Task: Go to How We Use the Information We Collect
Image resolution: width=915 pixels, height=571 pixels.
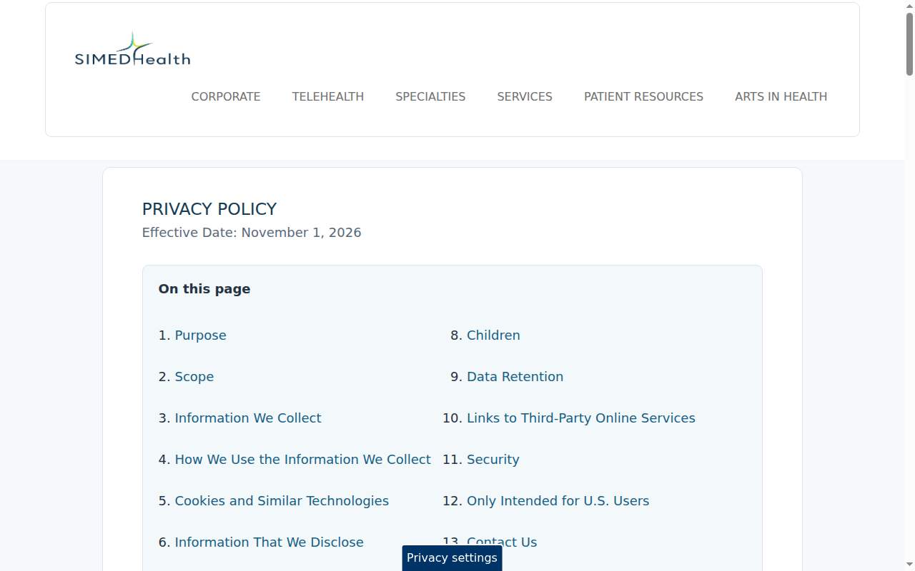Action: click(x=303, y=460)
